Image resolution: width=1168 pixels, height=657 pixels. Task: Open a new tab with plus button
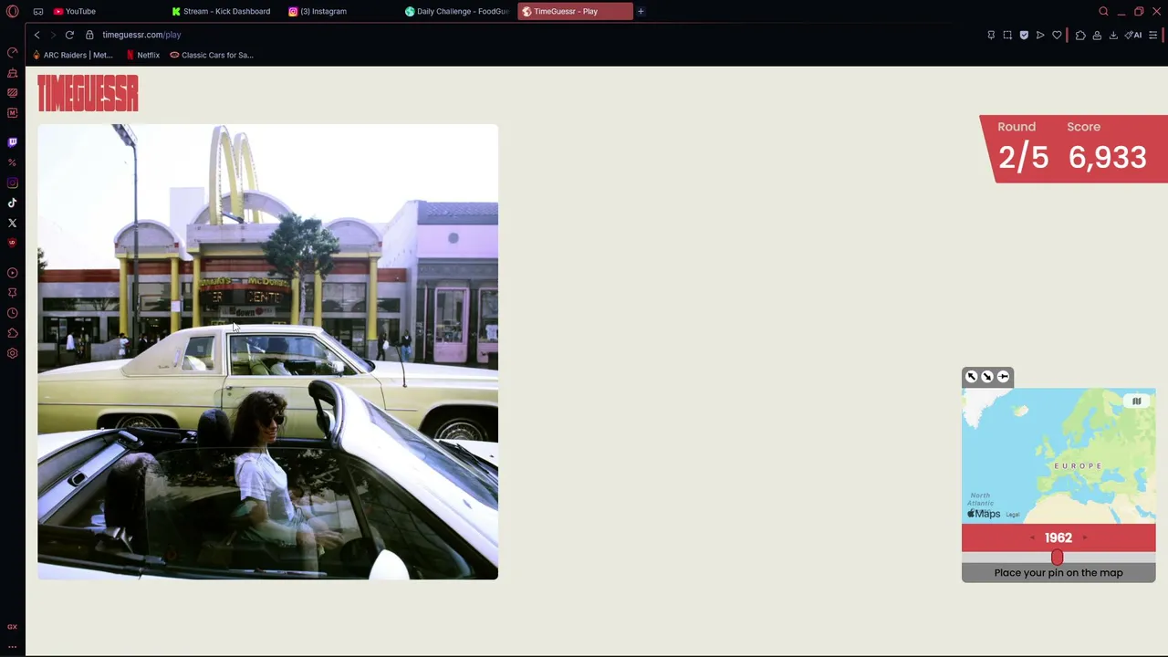[x=641, y=11]
